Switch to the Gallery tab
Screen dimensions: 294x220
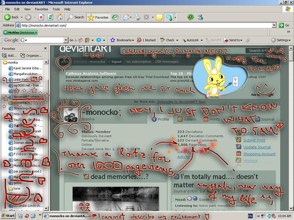[187, 119]
